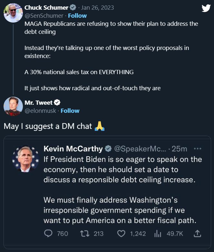Like the Kevin McCarthy tweet
This screenshot has width=214, height=252.
[x=121, y=233]
